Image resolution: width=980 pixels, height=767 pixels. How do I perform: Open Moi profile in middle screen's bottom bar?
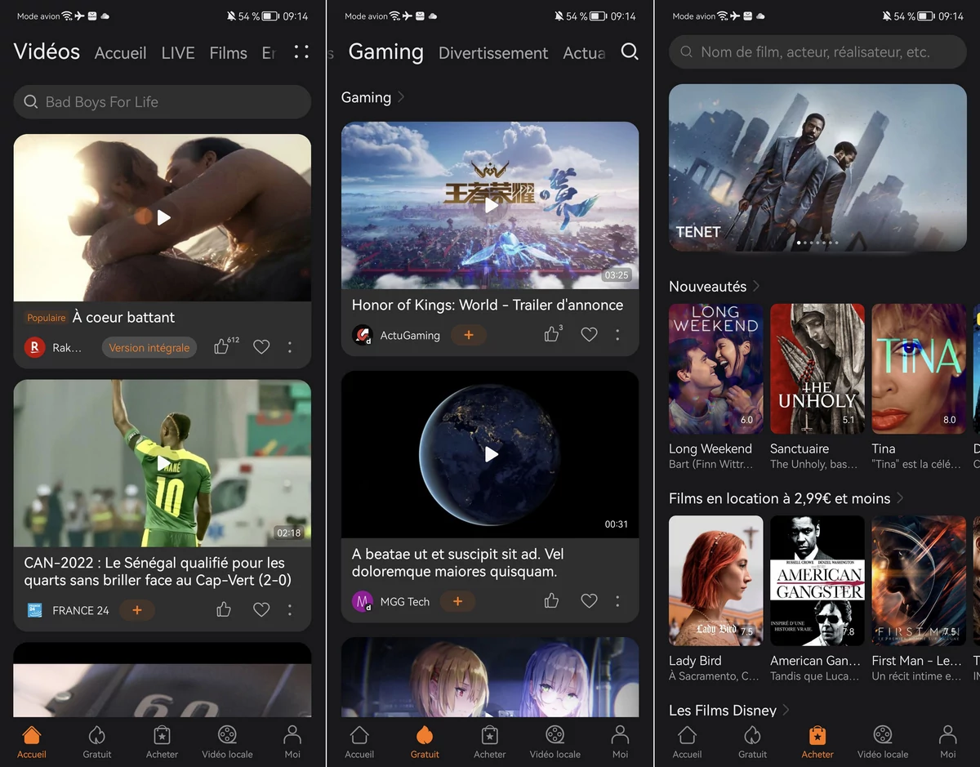[621, 742]
